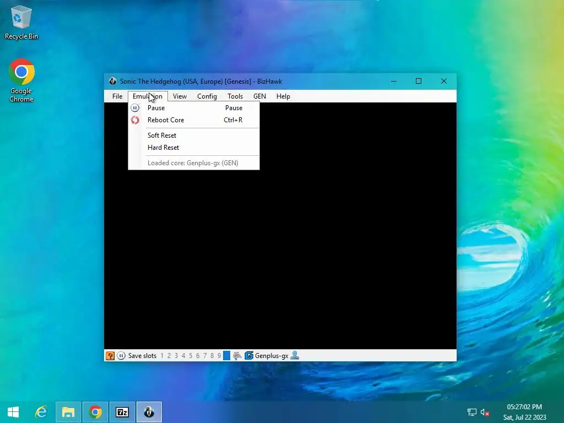This screenshot has width=564, height=423.
Task: Select save slot 9
Action: point(219,356)
